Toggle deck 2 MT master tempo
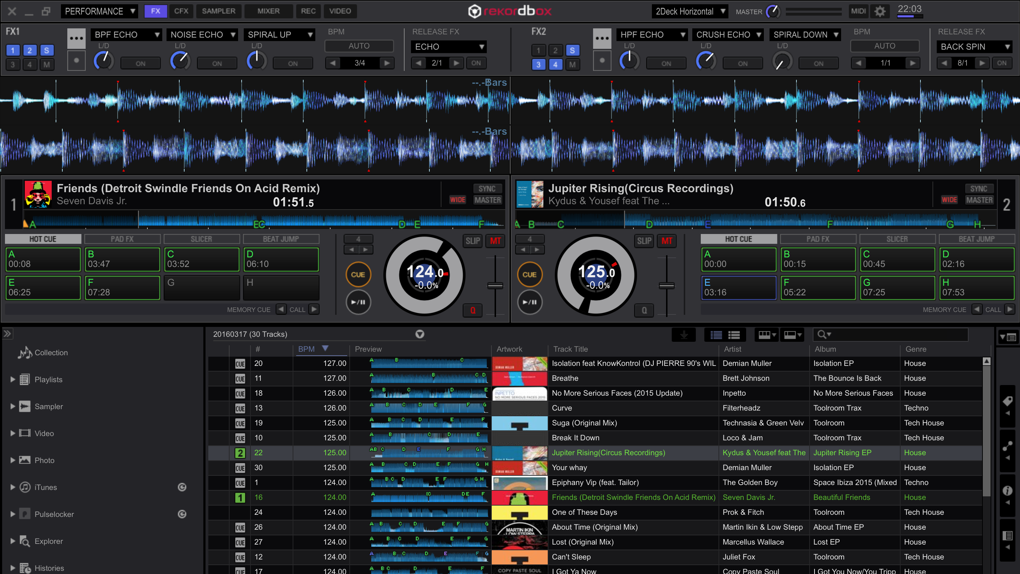1020x574 pixels. click(x=667, y=241)
